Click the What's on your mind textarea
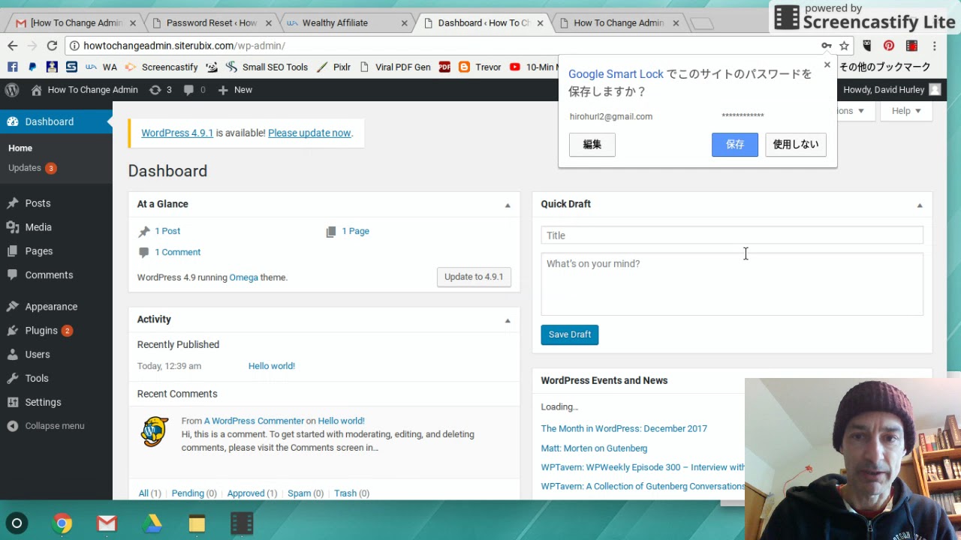This screenshot has height=540, width=961. [x=732, y=284]
